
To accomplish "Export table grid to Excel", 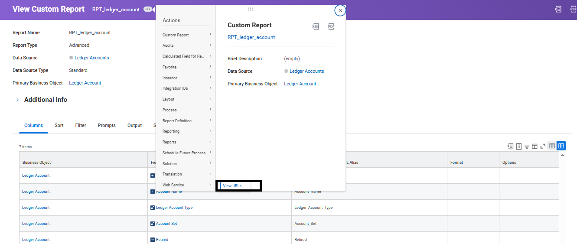I will coord(511,146).
